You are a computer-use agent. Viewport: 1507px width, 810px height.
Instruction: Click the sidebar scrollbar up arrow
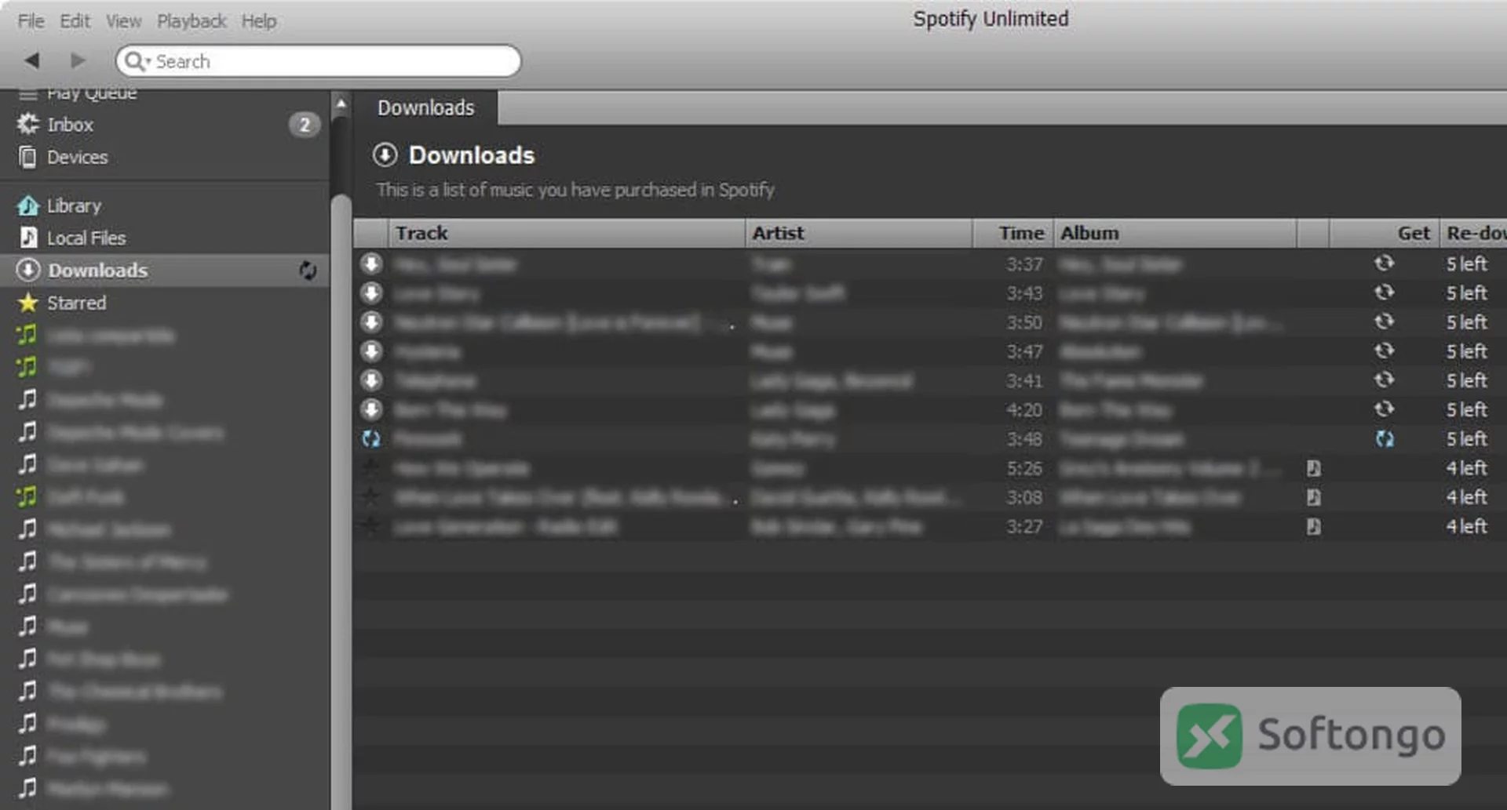click(x=341, y=104)
